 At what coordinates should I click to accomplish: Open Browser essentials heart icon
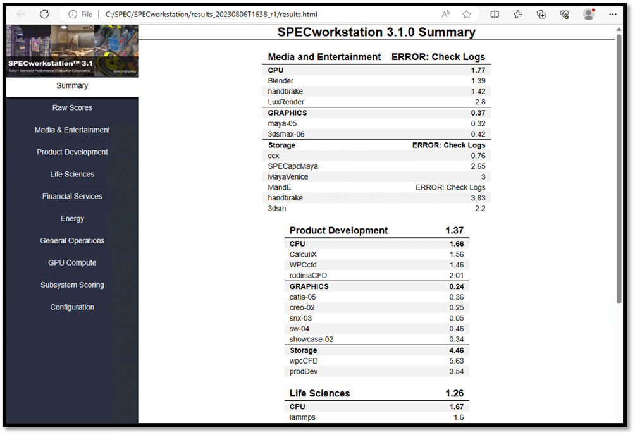pyautogui.click(x=564, y=14)
